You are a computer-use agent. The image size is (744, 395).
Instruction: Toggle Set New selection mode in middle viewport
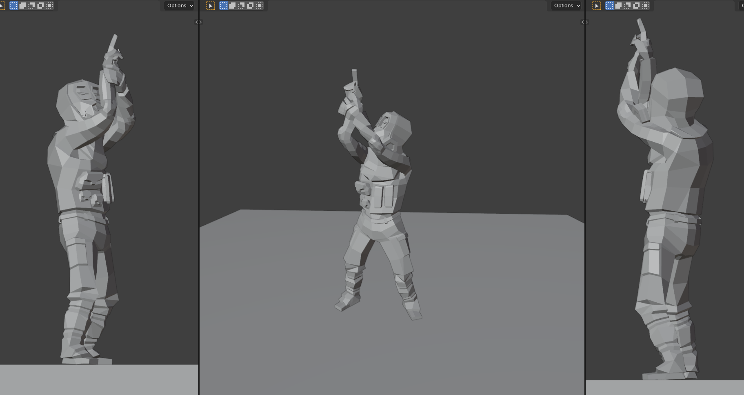point(223,6)
